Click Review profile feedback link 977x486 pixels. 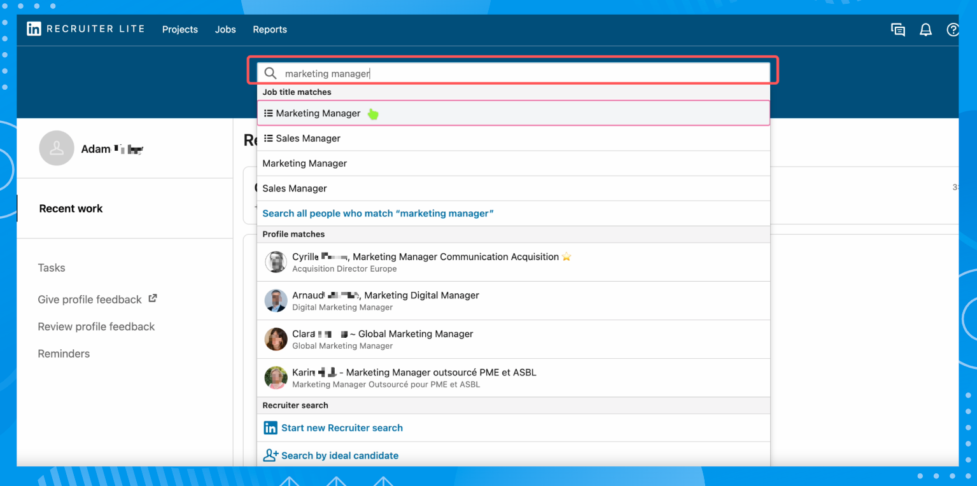96,326
